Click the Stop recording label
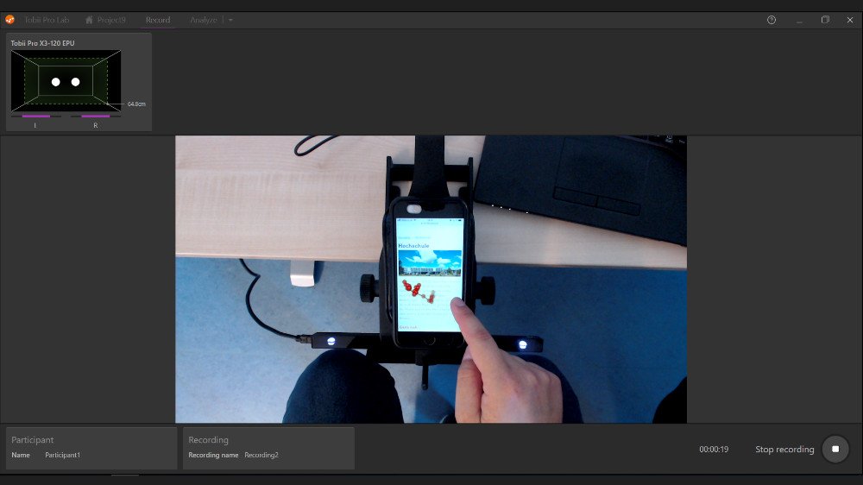This screenshot has height=485, width=863. coord(784,450)
